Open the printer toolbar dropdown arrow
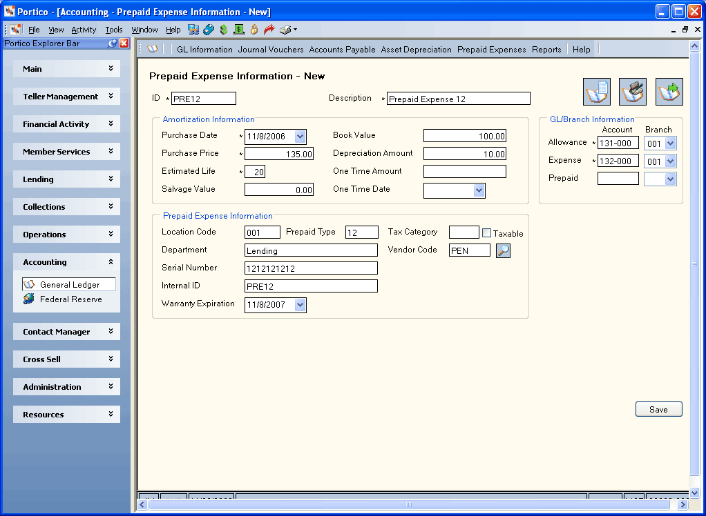706x516 pixels. 295,30
